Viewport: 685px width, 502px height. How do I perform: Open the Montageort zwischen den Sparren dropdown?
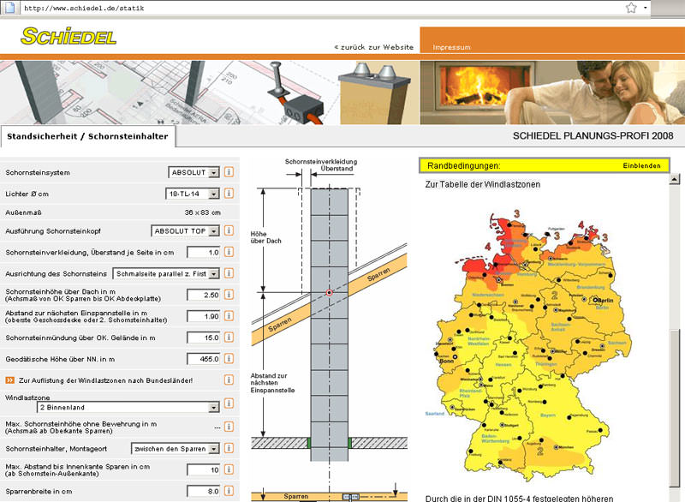pos(176,449)
